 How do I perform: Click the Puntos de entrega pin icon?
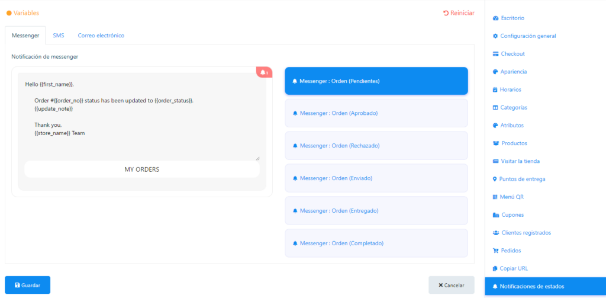click(x=495, y=179)
